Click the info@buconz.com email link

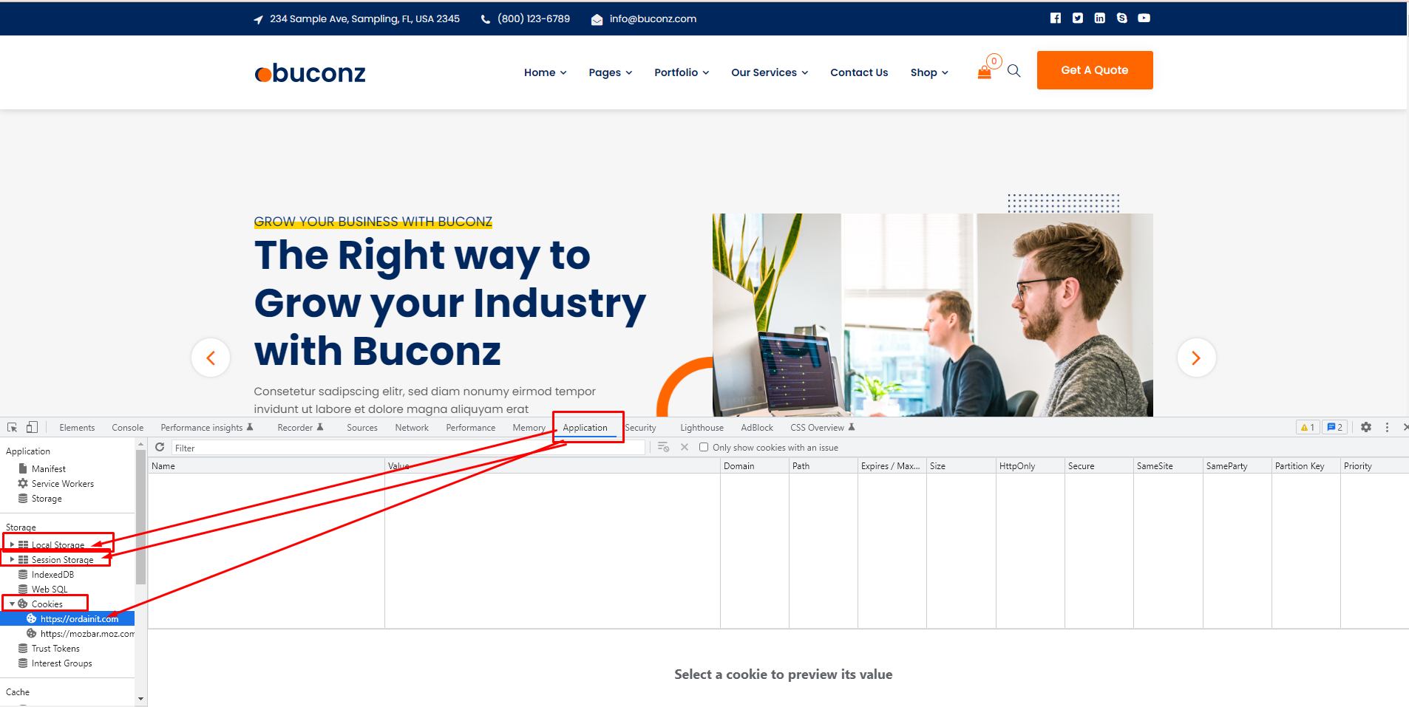[x=653, y=19]
